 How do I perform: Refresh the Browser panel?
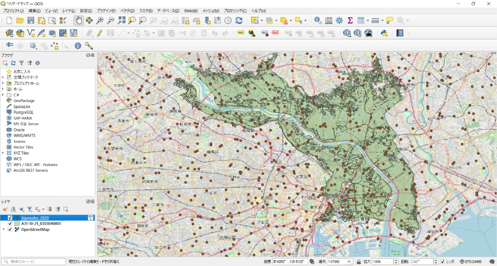pyautogui.click(x=13, y=63)
